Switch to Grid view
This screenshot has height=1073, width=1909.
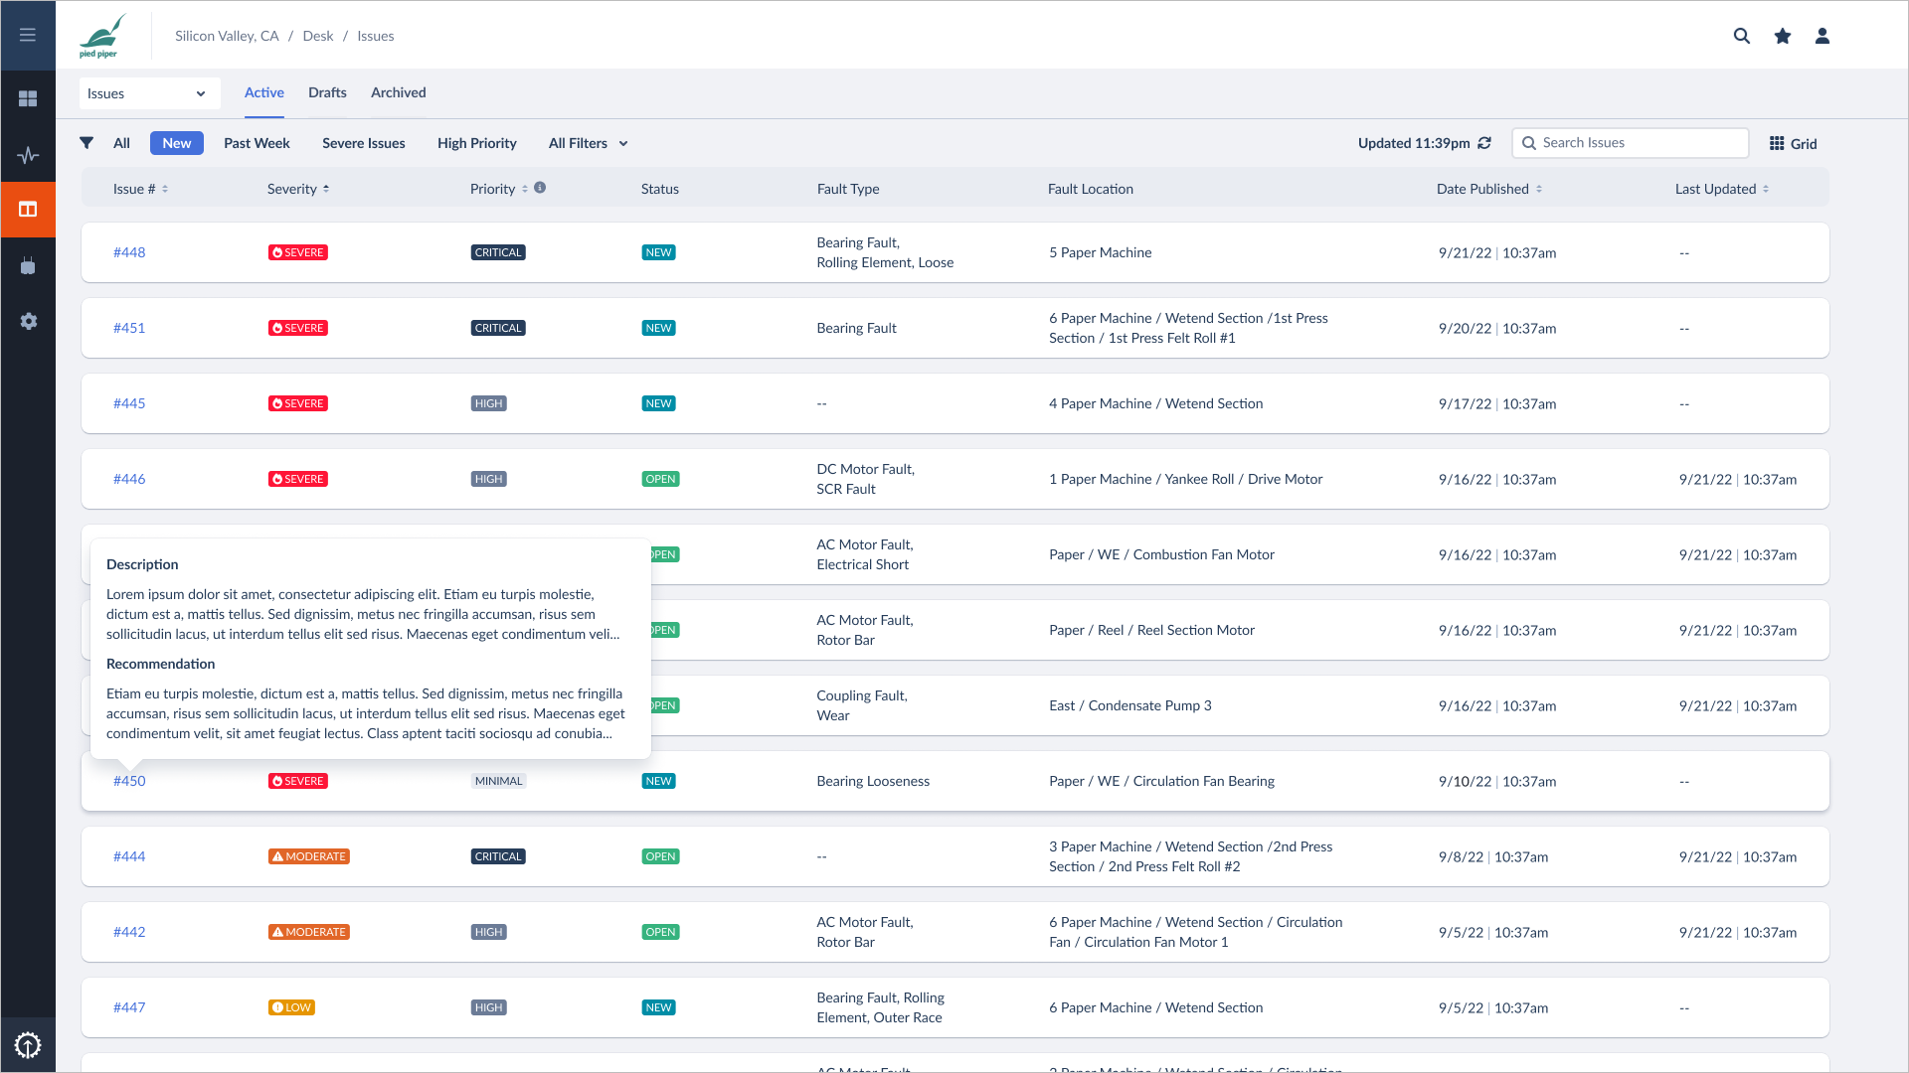point(1794,144)
